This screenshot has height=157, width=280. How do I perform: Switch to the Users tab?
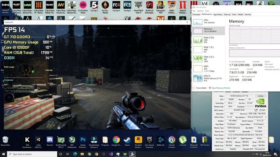234,14
